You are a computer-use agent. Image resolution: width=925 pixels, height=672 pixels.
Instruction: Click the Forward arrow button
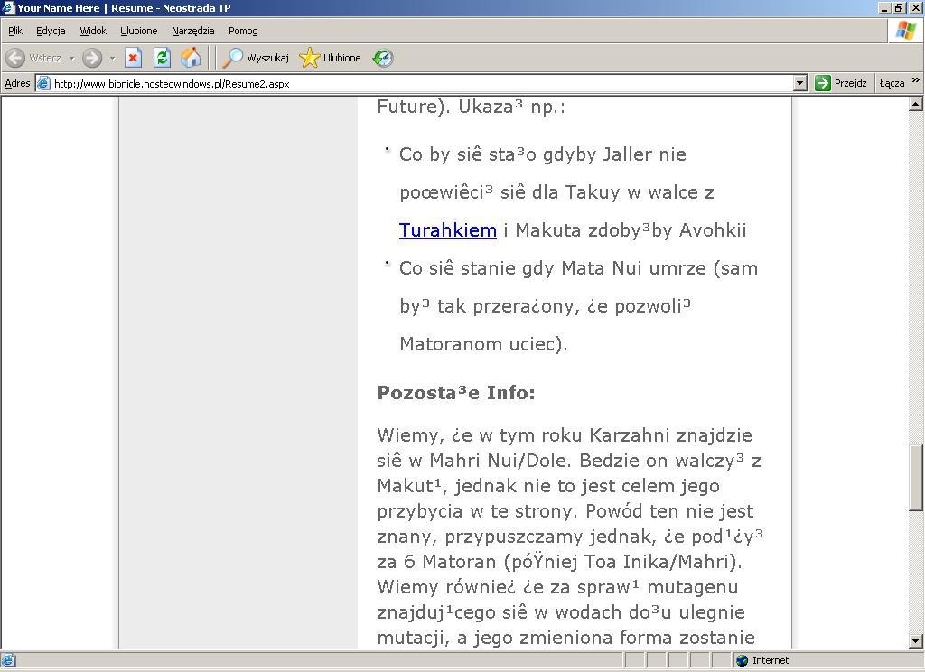coord(92,58)
